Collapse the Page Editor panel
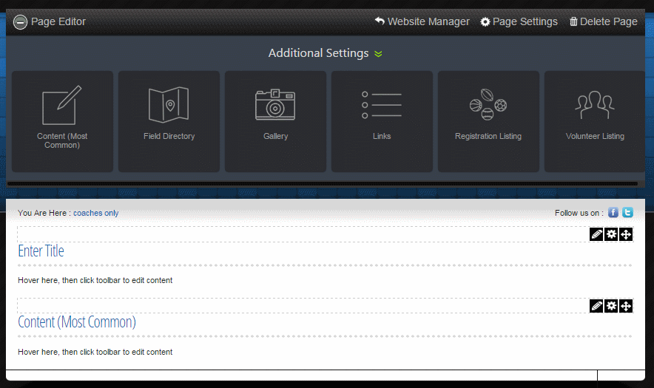 pos(21,22)
